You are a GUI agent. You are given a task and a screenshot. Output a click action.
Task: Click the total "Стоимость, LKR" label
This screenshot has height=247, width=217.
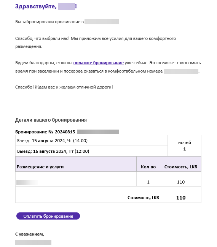click(x=143, y=198)
